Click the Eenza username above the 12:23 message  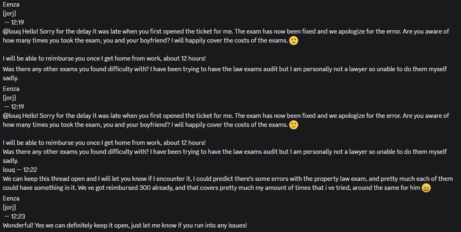coord(11,198)
